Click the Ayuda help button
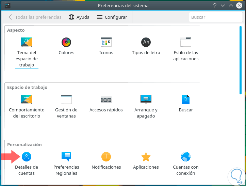 (x=79, y=17)
